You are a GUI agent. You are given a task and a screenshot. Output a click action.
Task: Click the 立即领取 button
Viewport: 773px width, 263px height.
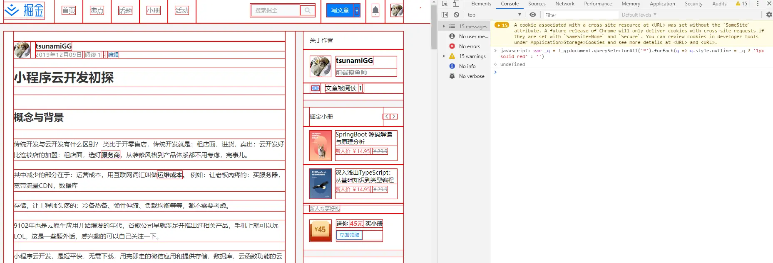(349, 235)
